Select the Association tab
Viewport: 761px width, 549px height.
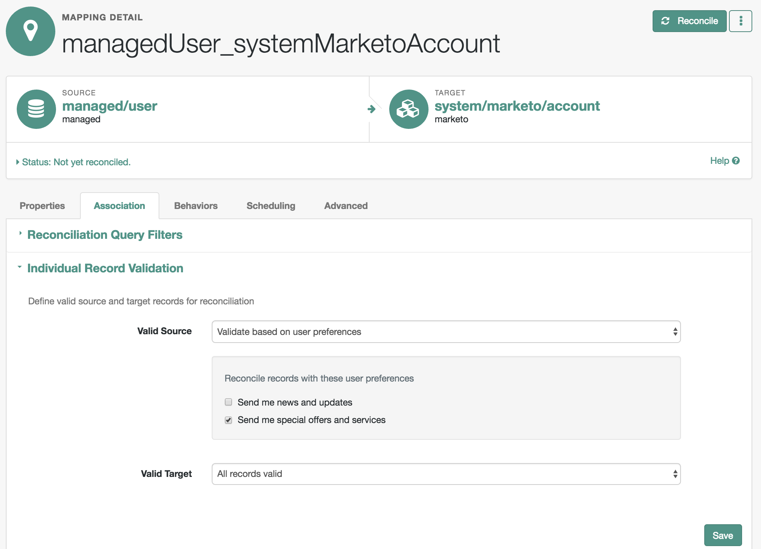(x=119, y=206)
